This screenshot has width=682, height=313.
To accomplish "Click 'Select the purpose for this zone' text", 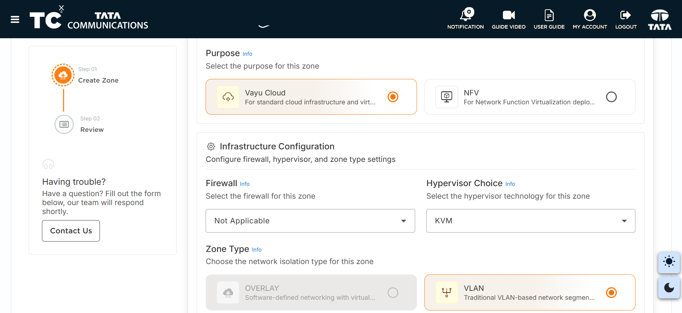I will coord(263,66).
